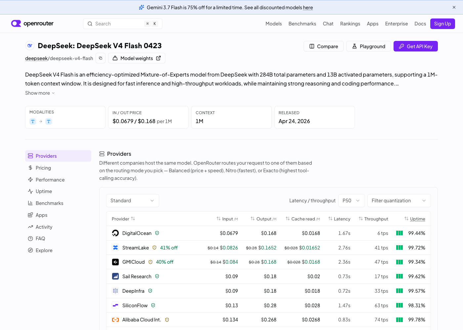The height and width of the screenshot is (330, 463).
Task: Open the Model weights external link
Action: 137,58
